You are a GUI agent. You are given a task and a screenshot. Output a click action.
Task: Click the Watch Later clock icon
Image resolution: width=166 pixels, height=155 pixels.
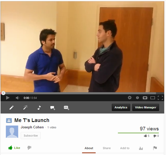point(137,98)
